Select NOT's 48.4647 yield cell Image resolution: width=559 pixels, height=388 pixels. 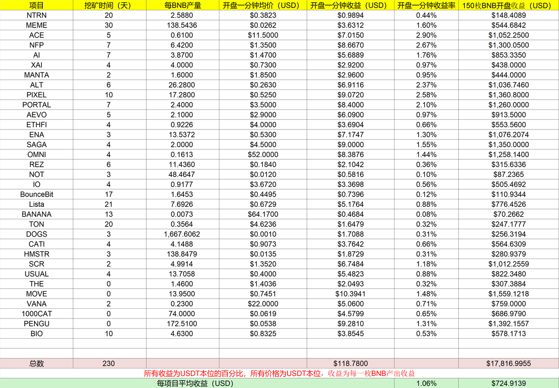tap(183, 174)
